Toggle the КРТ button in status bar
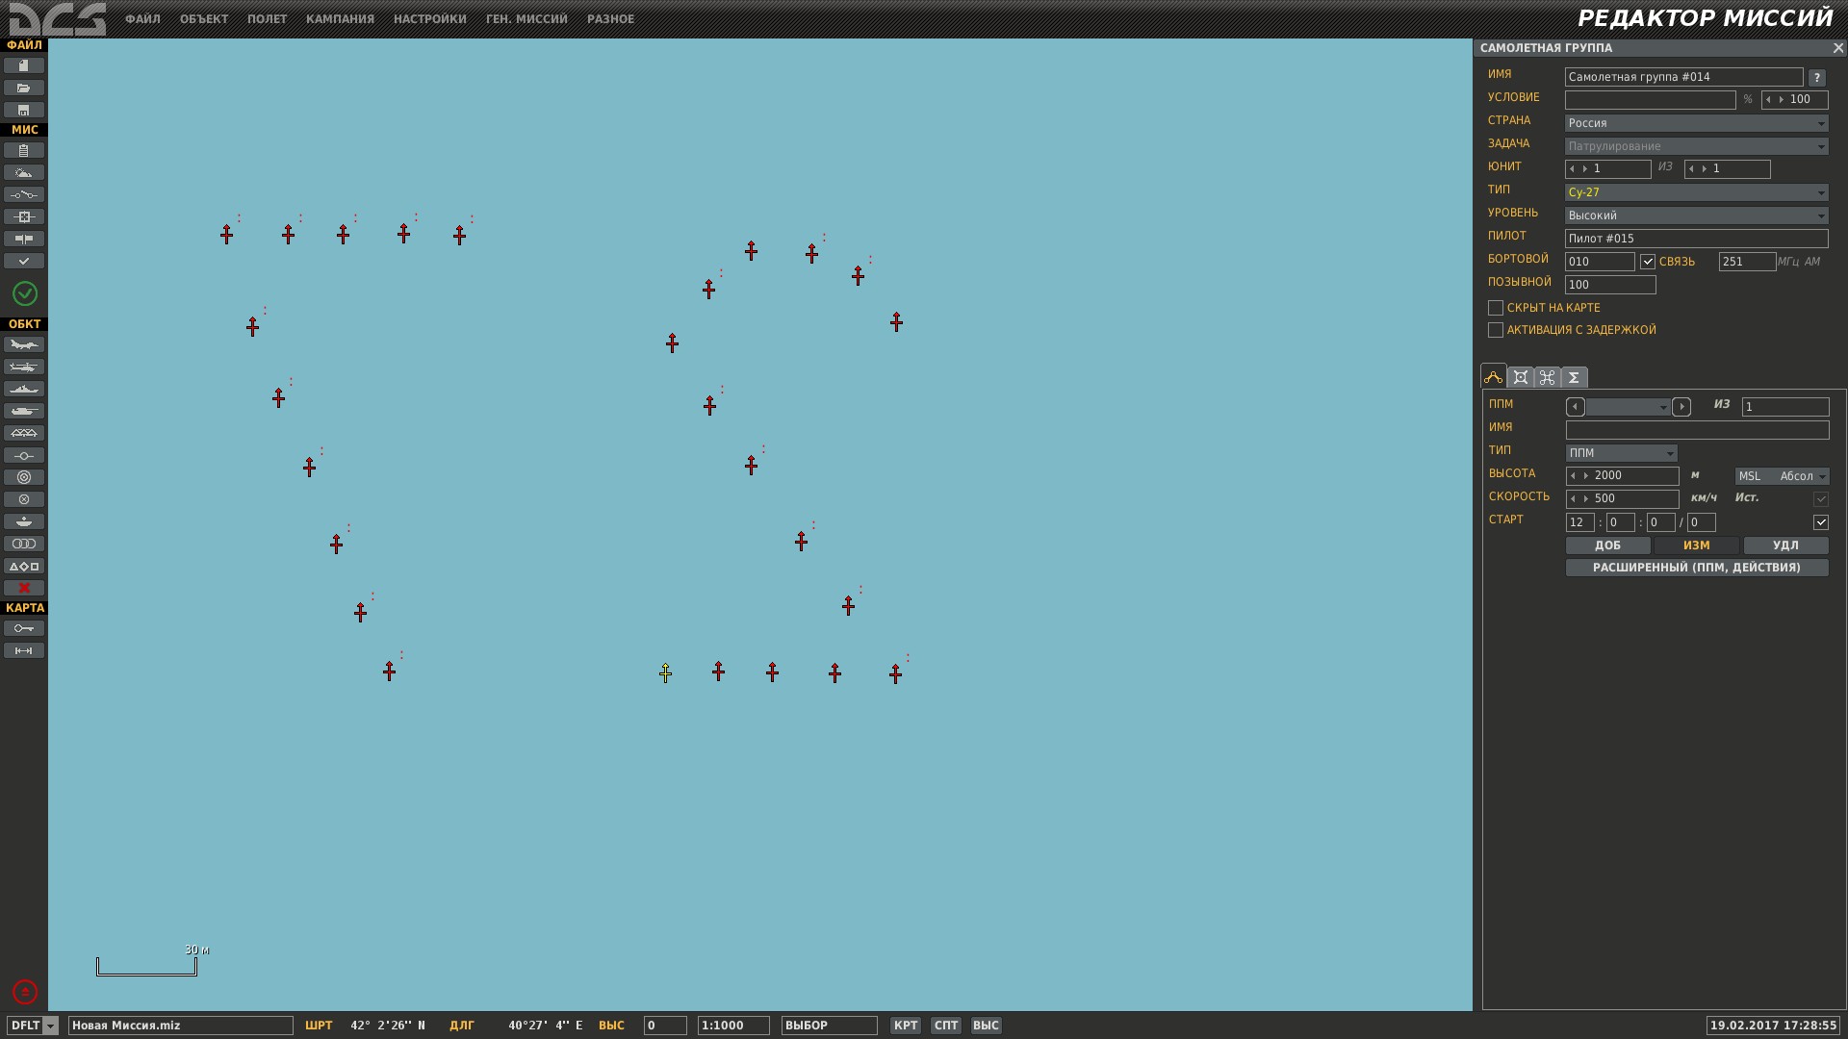Screen dimensions: 1848x1039 tap(906, 1026)
